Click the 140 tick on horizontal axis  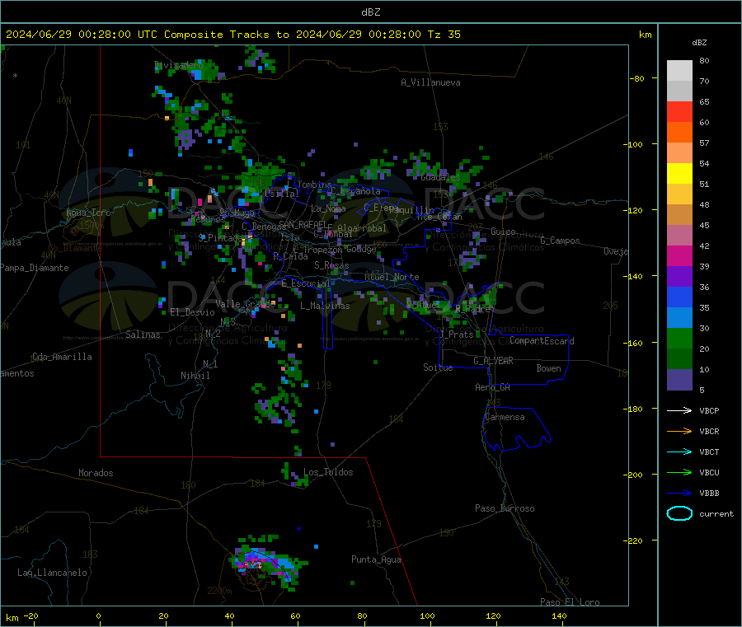click(559, 615)
